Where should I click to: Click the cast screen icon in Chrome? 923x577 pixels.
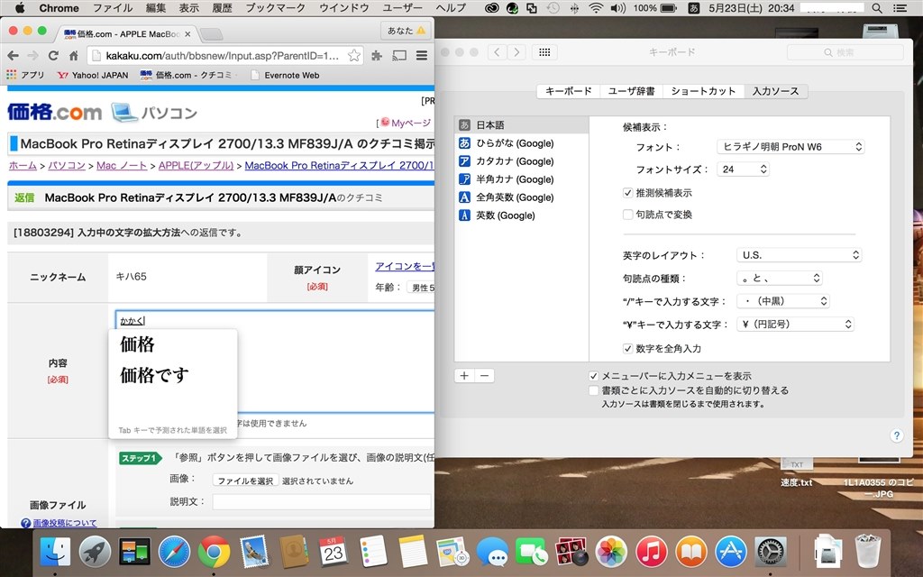(399, 55)
